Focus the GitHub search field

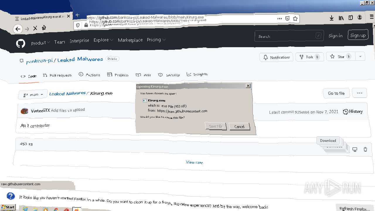(289, 36)
